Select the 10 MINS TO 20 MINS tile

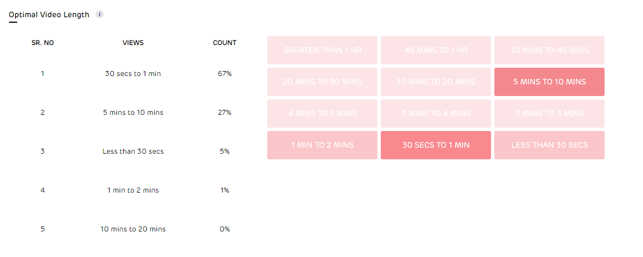pyautogui.click(x=436, y=82)
